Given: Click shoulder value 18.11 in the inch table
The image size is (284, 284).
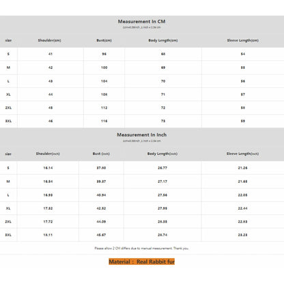Looking at the screenshot, I should [48, 235].
